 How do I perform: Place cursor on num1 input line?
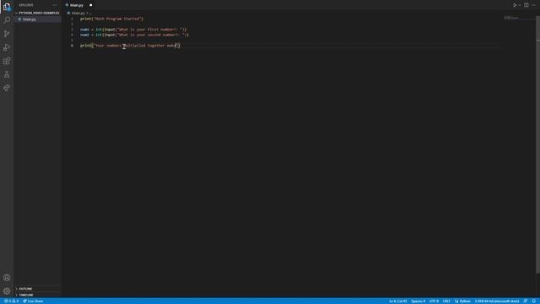tap(133, 30)
